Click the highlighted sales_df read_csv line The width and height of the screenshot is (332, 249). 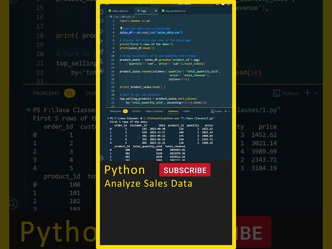pyautogui.click(x=151, y=32)
